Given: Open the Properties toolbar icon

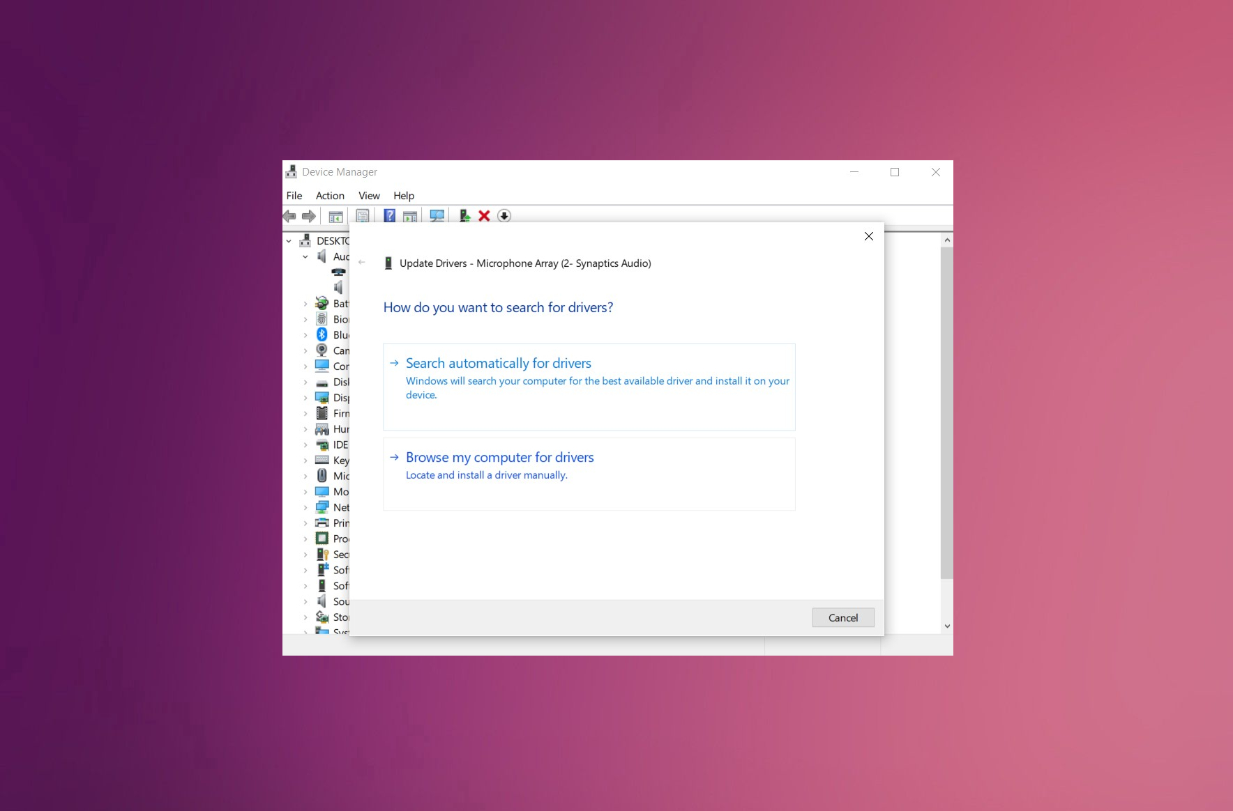Looking at the screenshot, I should (x=363, y=216).
